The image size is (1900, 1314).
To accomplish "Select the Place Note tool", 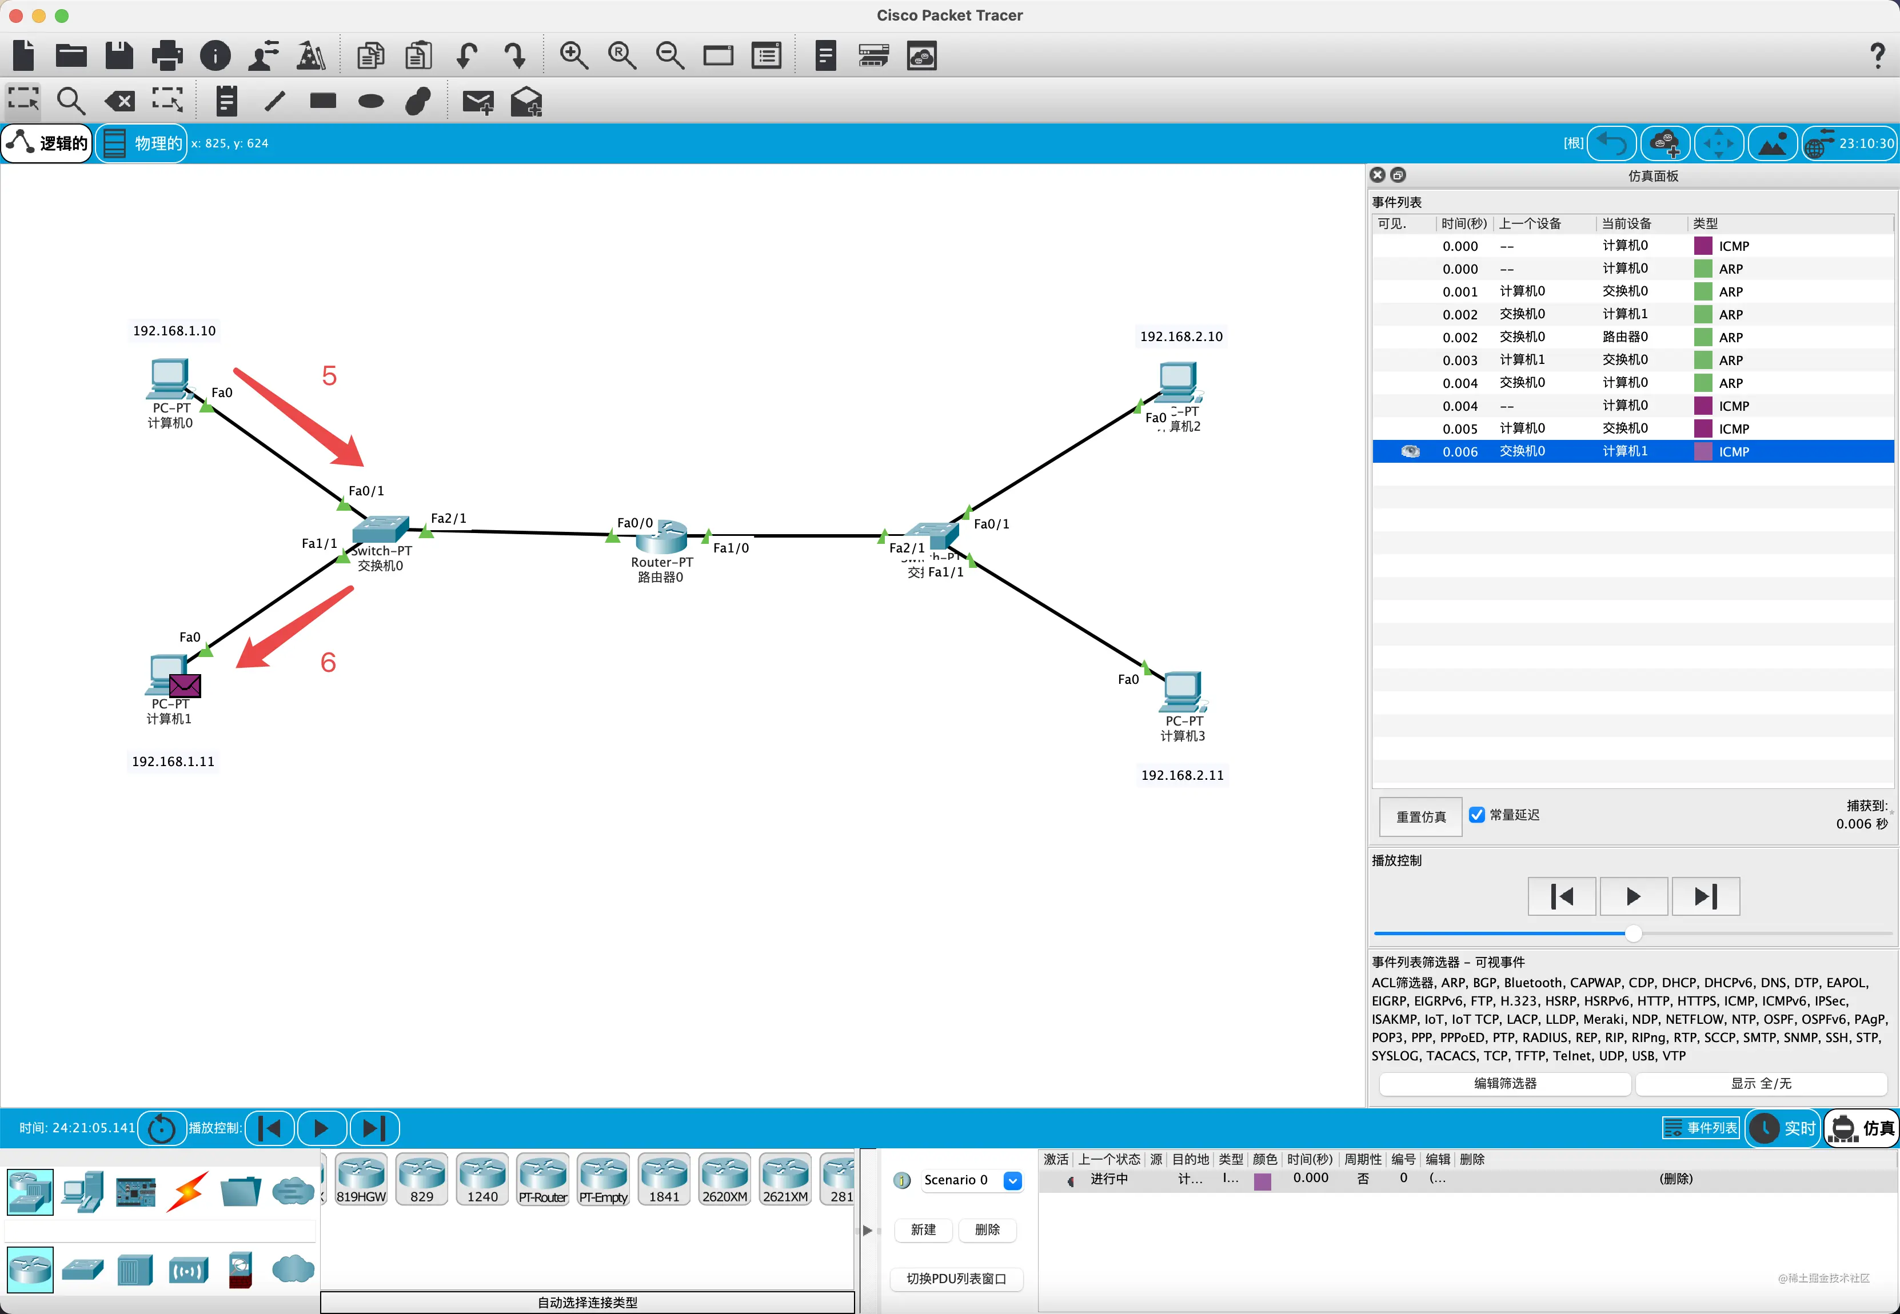I will click(226, 101).
